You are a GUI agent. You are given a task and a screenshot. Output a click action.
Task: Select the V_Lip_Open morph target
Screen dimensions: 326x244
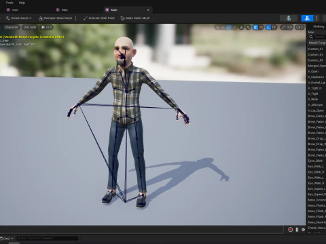pyautogui.click(x=316, y=110)
